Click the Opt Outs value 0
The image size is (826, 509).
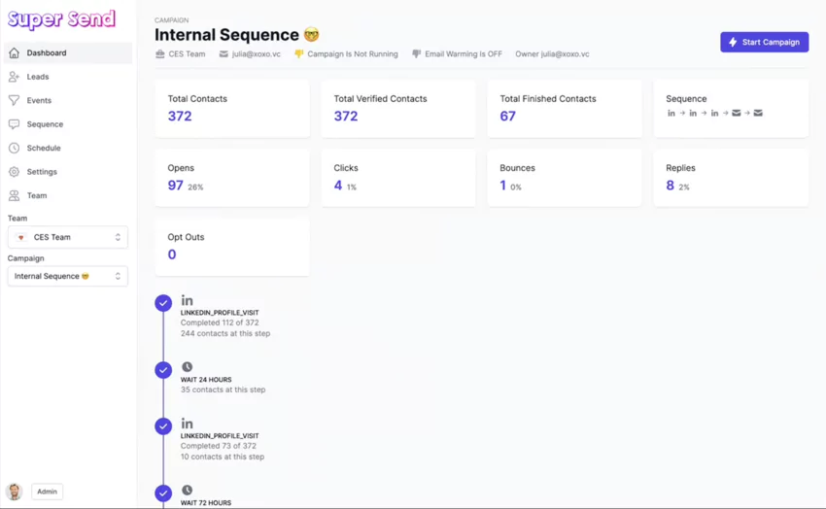pyautogui.click(x=172, y=254)
